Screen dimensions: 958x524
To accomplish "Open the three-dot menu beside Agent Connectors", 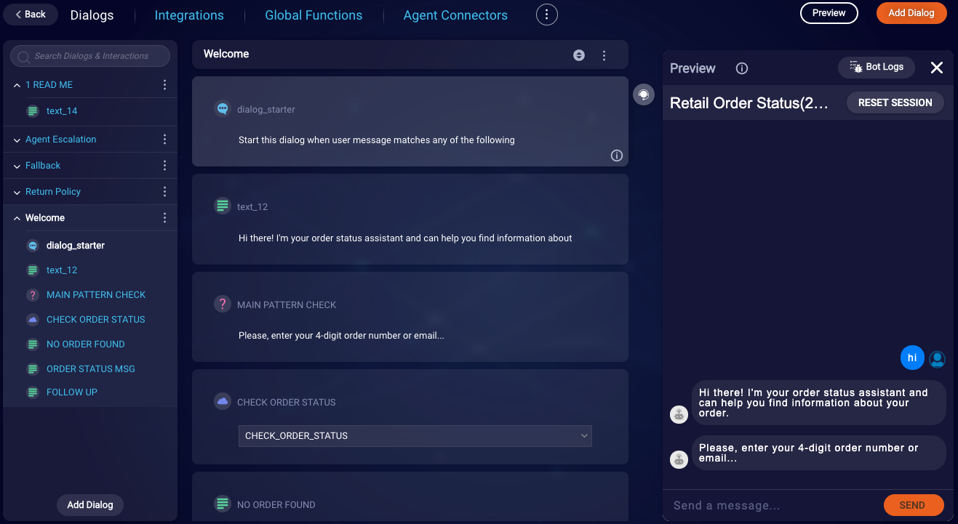I will click(x=547, y=15).
